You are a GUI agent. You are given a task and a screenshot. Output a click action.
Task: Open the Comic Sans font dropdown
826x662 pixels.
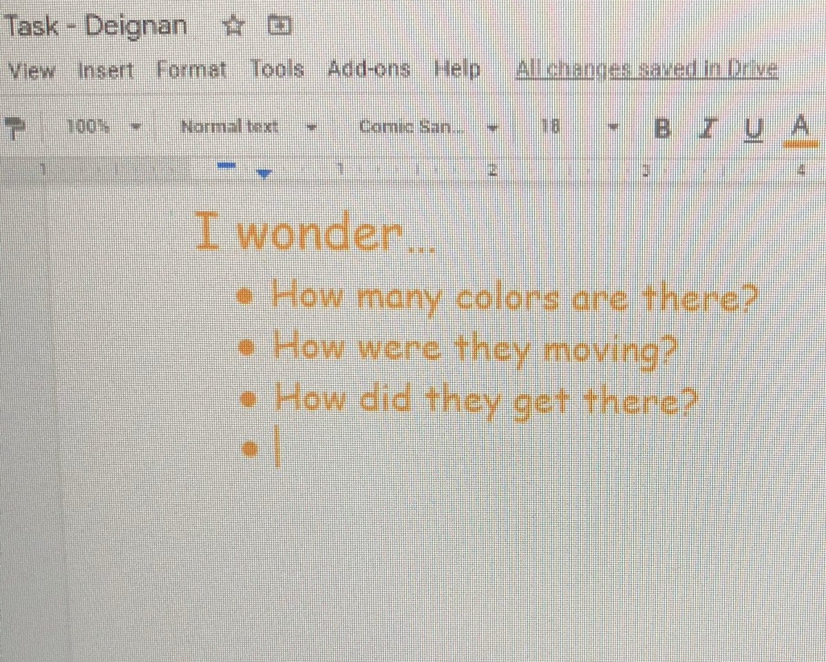pyautogui.click(x=427, y=127)
